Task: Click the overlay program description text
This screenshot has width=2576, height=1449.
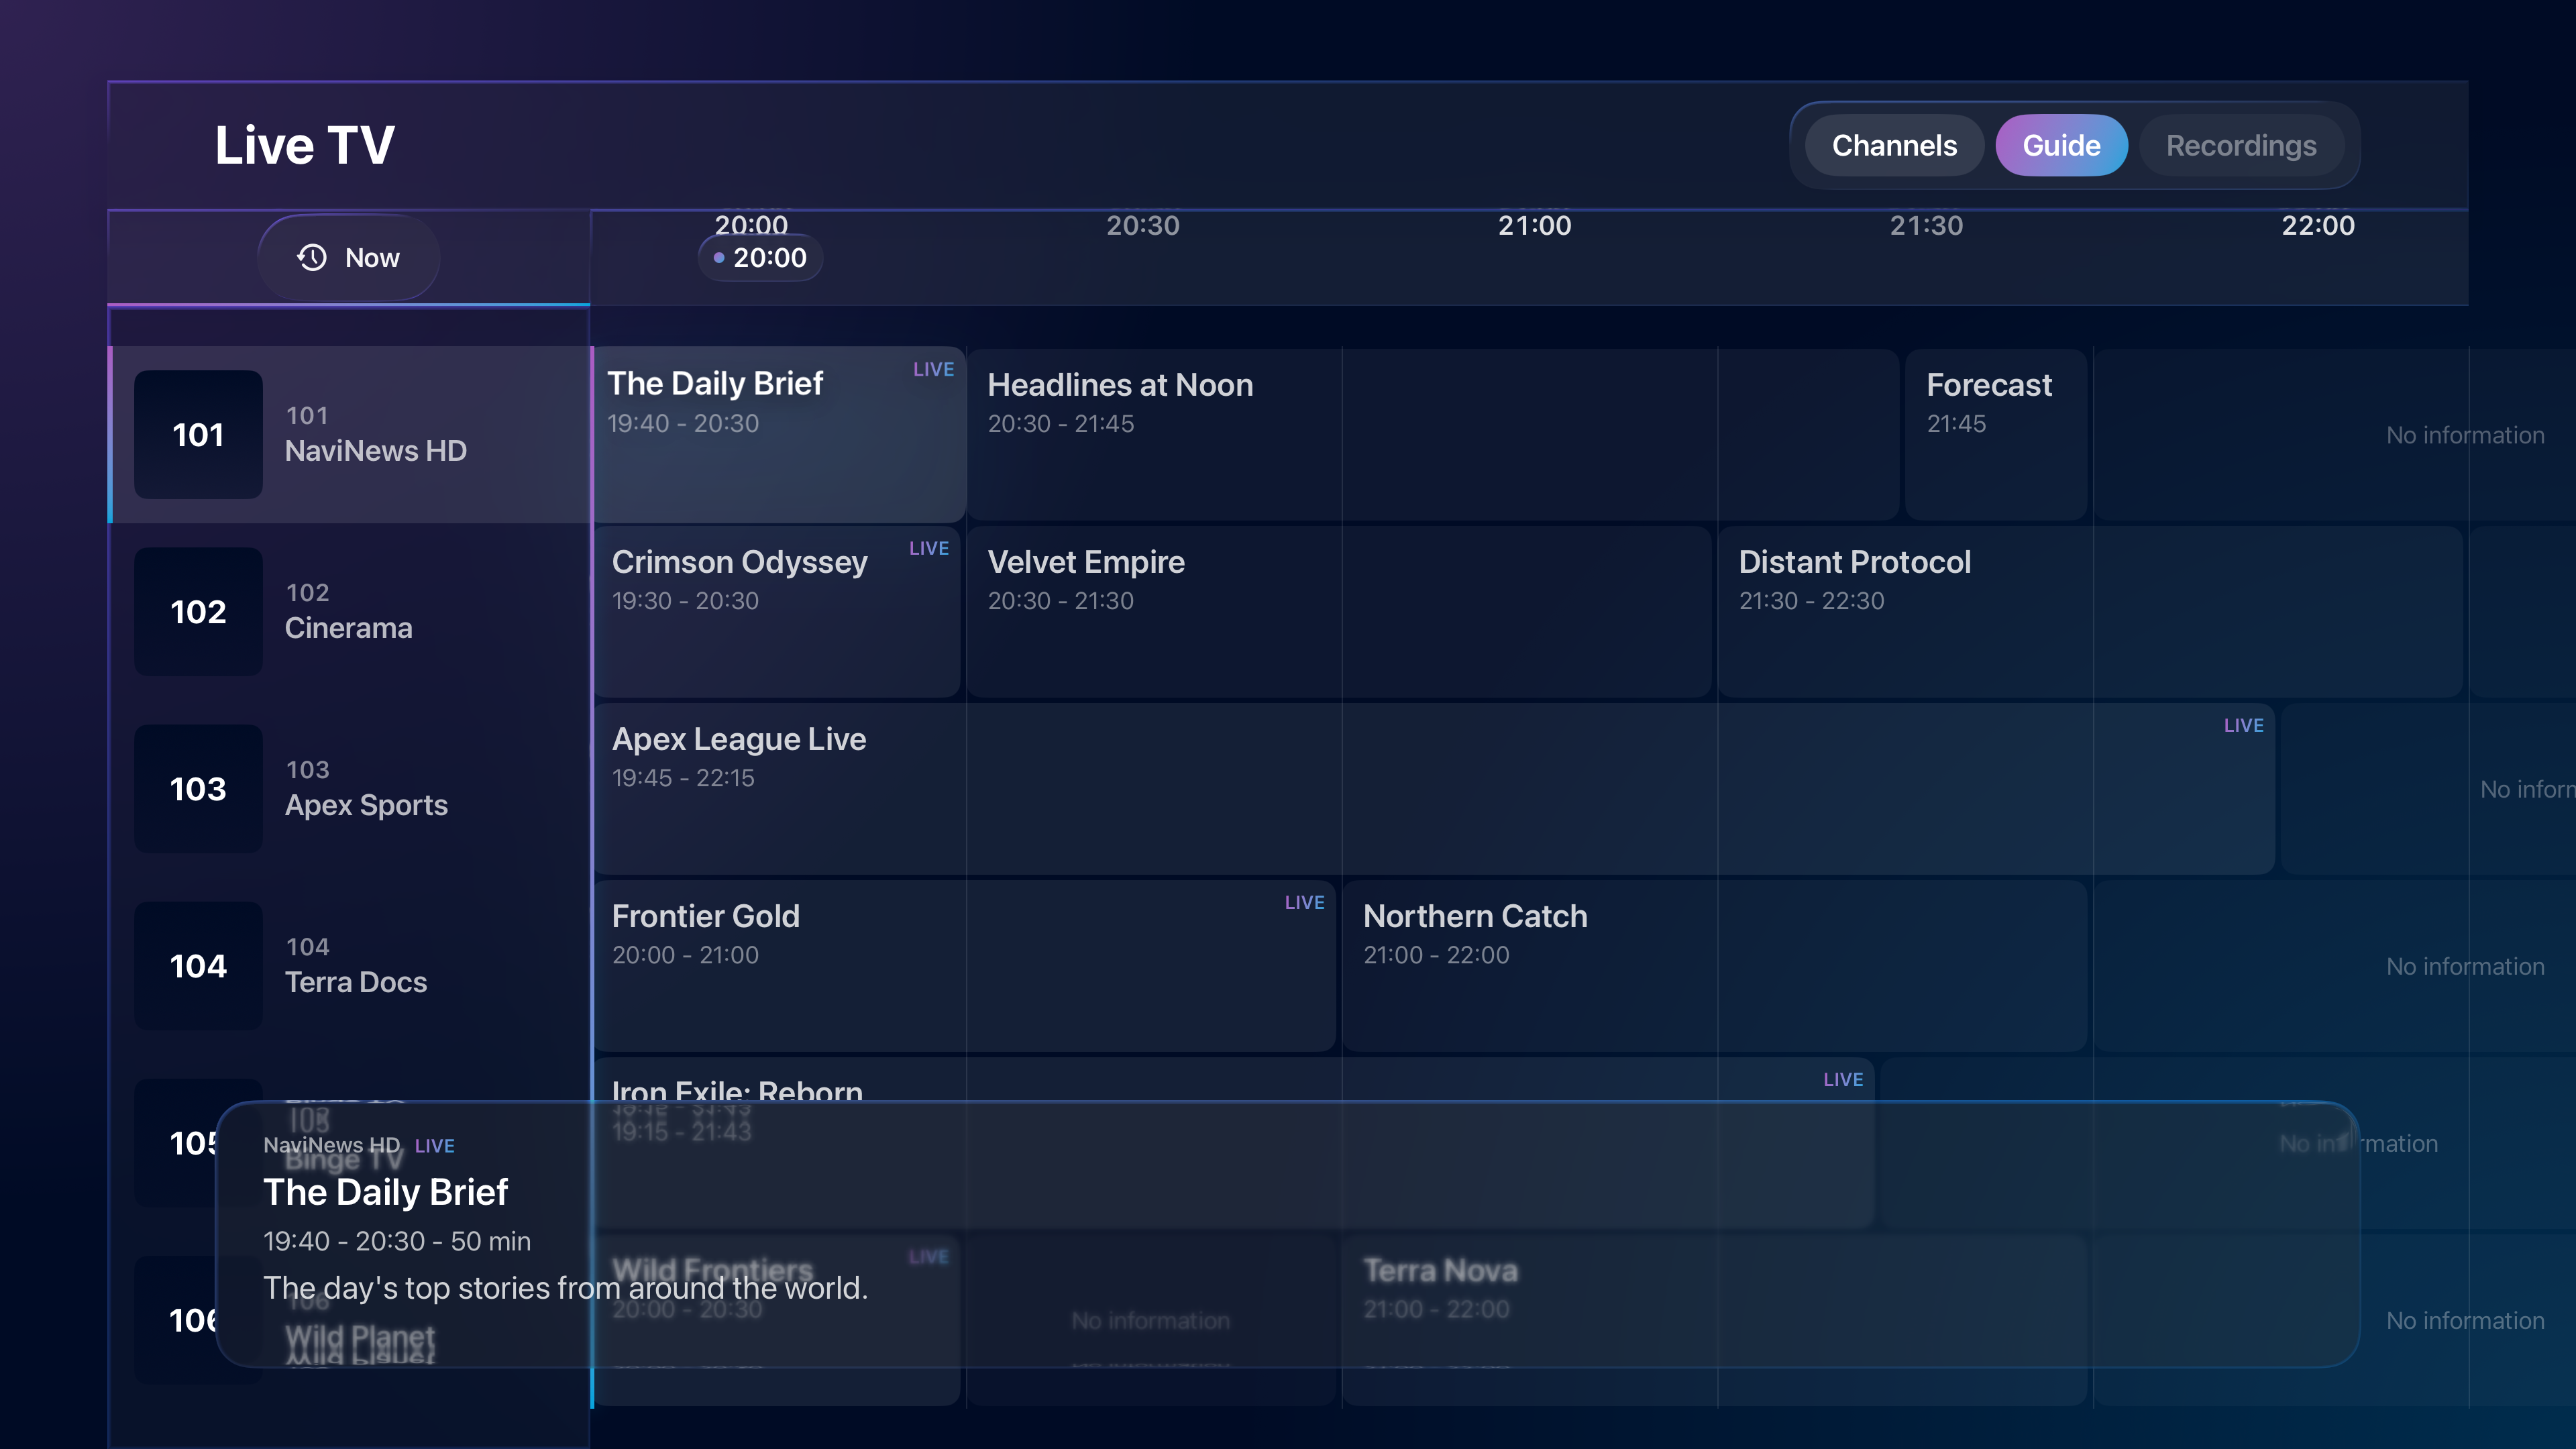Action: (x=565, y=1288)
